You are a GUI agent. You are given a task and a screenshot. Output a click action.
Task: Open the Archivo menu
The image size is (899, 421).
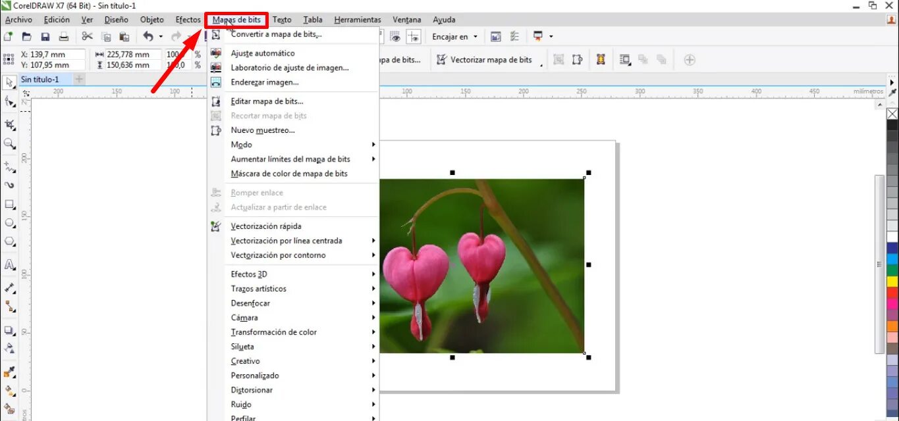point(18,20)
